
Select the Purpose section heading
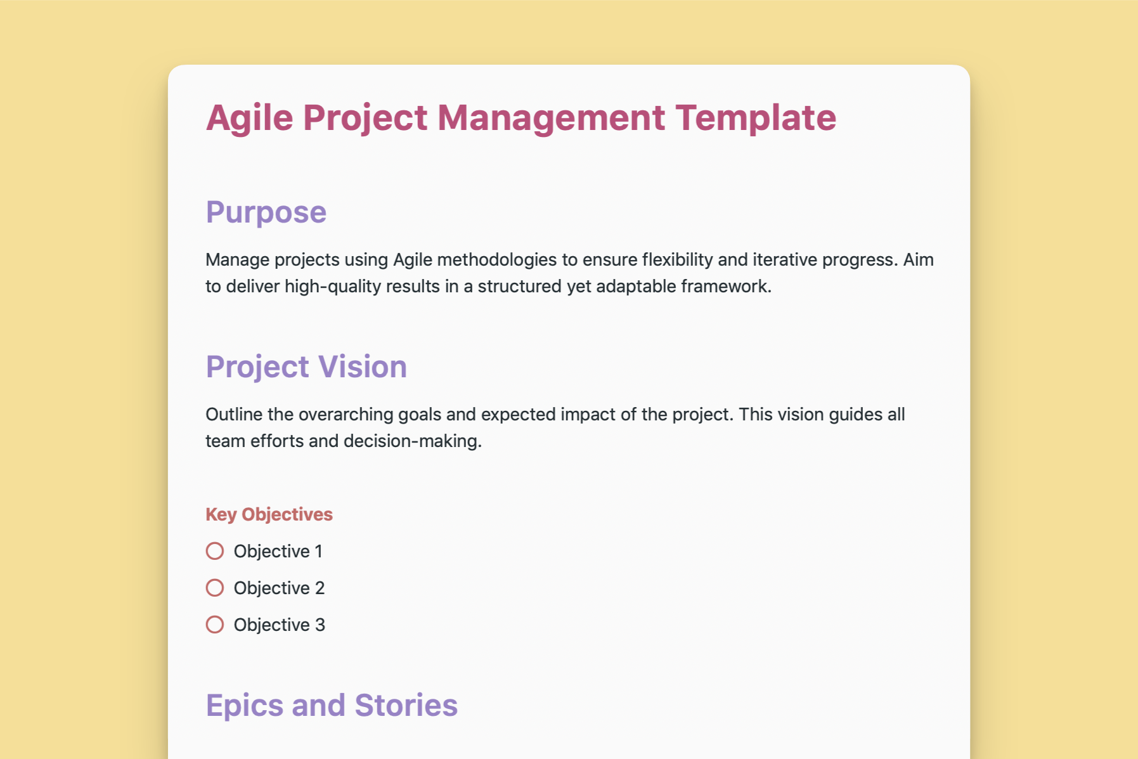coord(266,212)
